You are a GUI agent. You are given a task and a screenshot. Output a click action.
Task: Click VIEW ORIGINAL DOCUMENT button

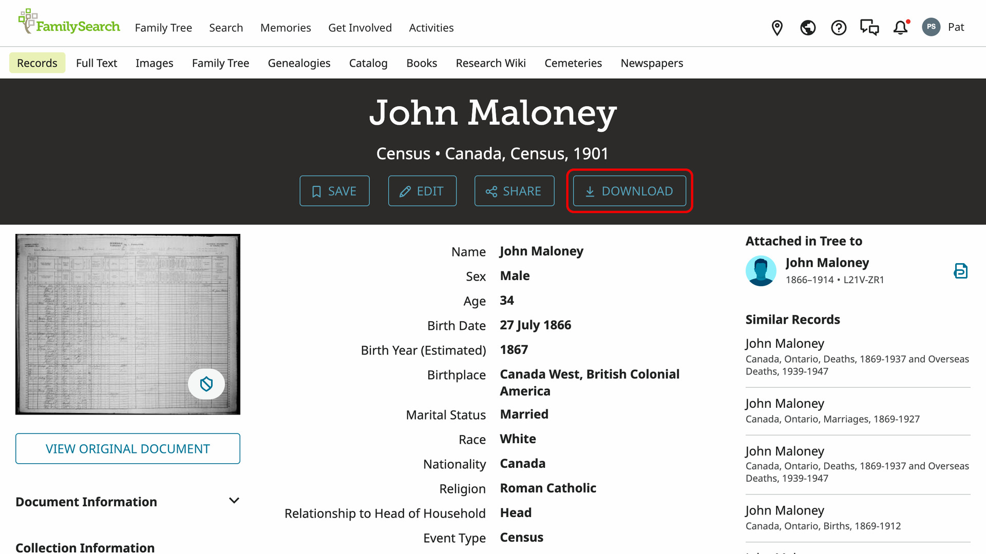click(128, 449)
